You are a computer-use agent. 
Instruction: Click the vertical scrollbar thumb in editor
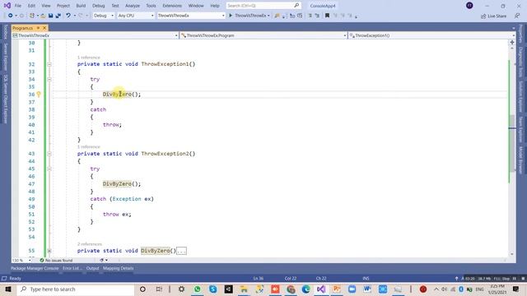[x=512, y=144]
